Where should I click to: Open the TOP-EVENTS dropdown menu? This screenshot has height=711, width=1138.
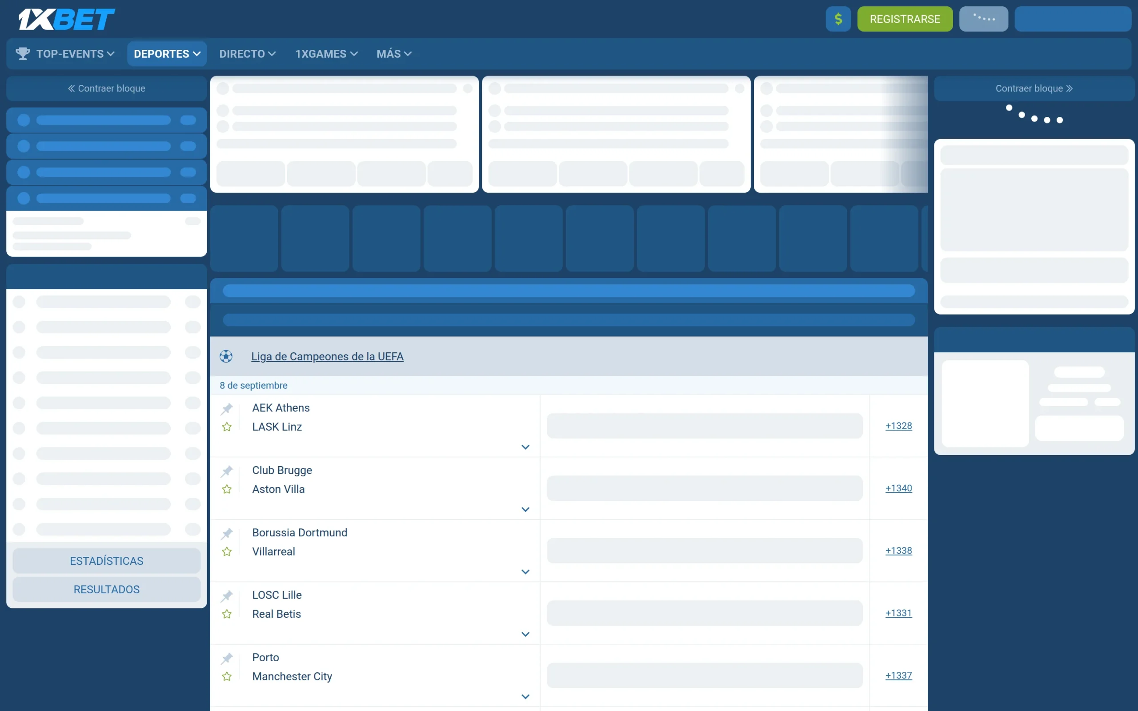(x=65, y=54)
